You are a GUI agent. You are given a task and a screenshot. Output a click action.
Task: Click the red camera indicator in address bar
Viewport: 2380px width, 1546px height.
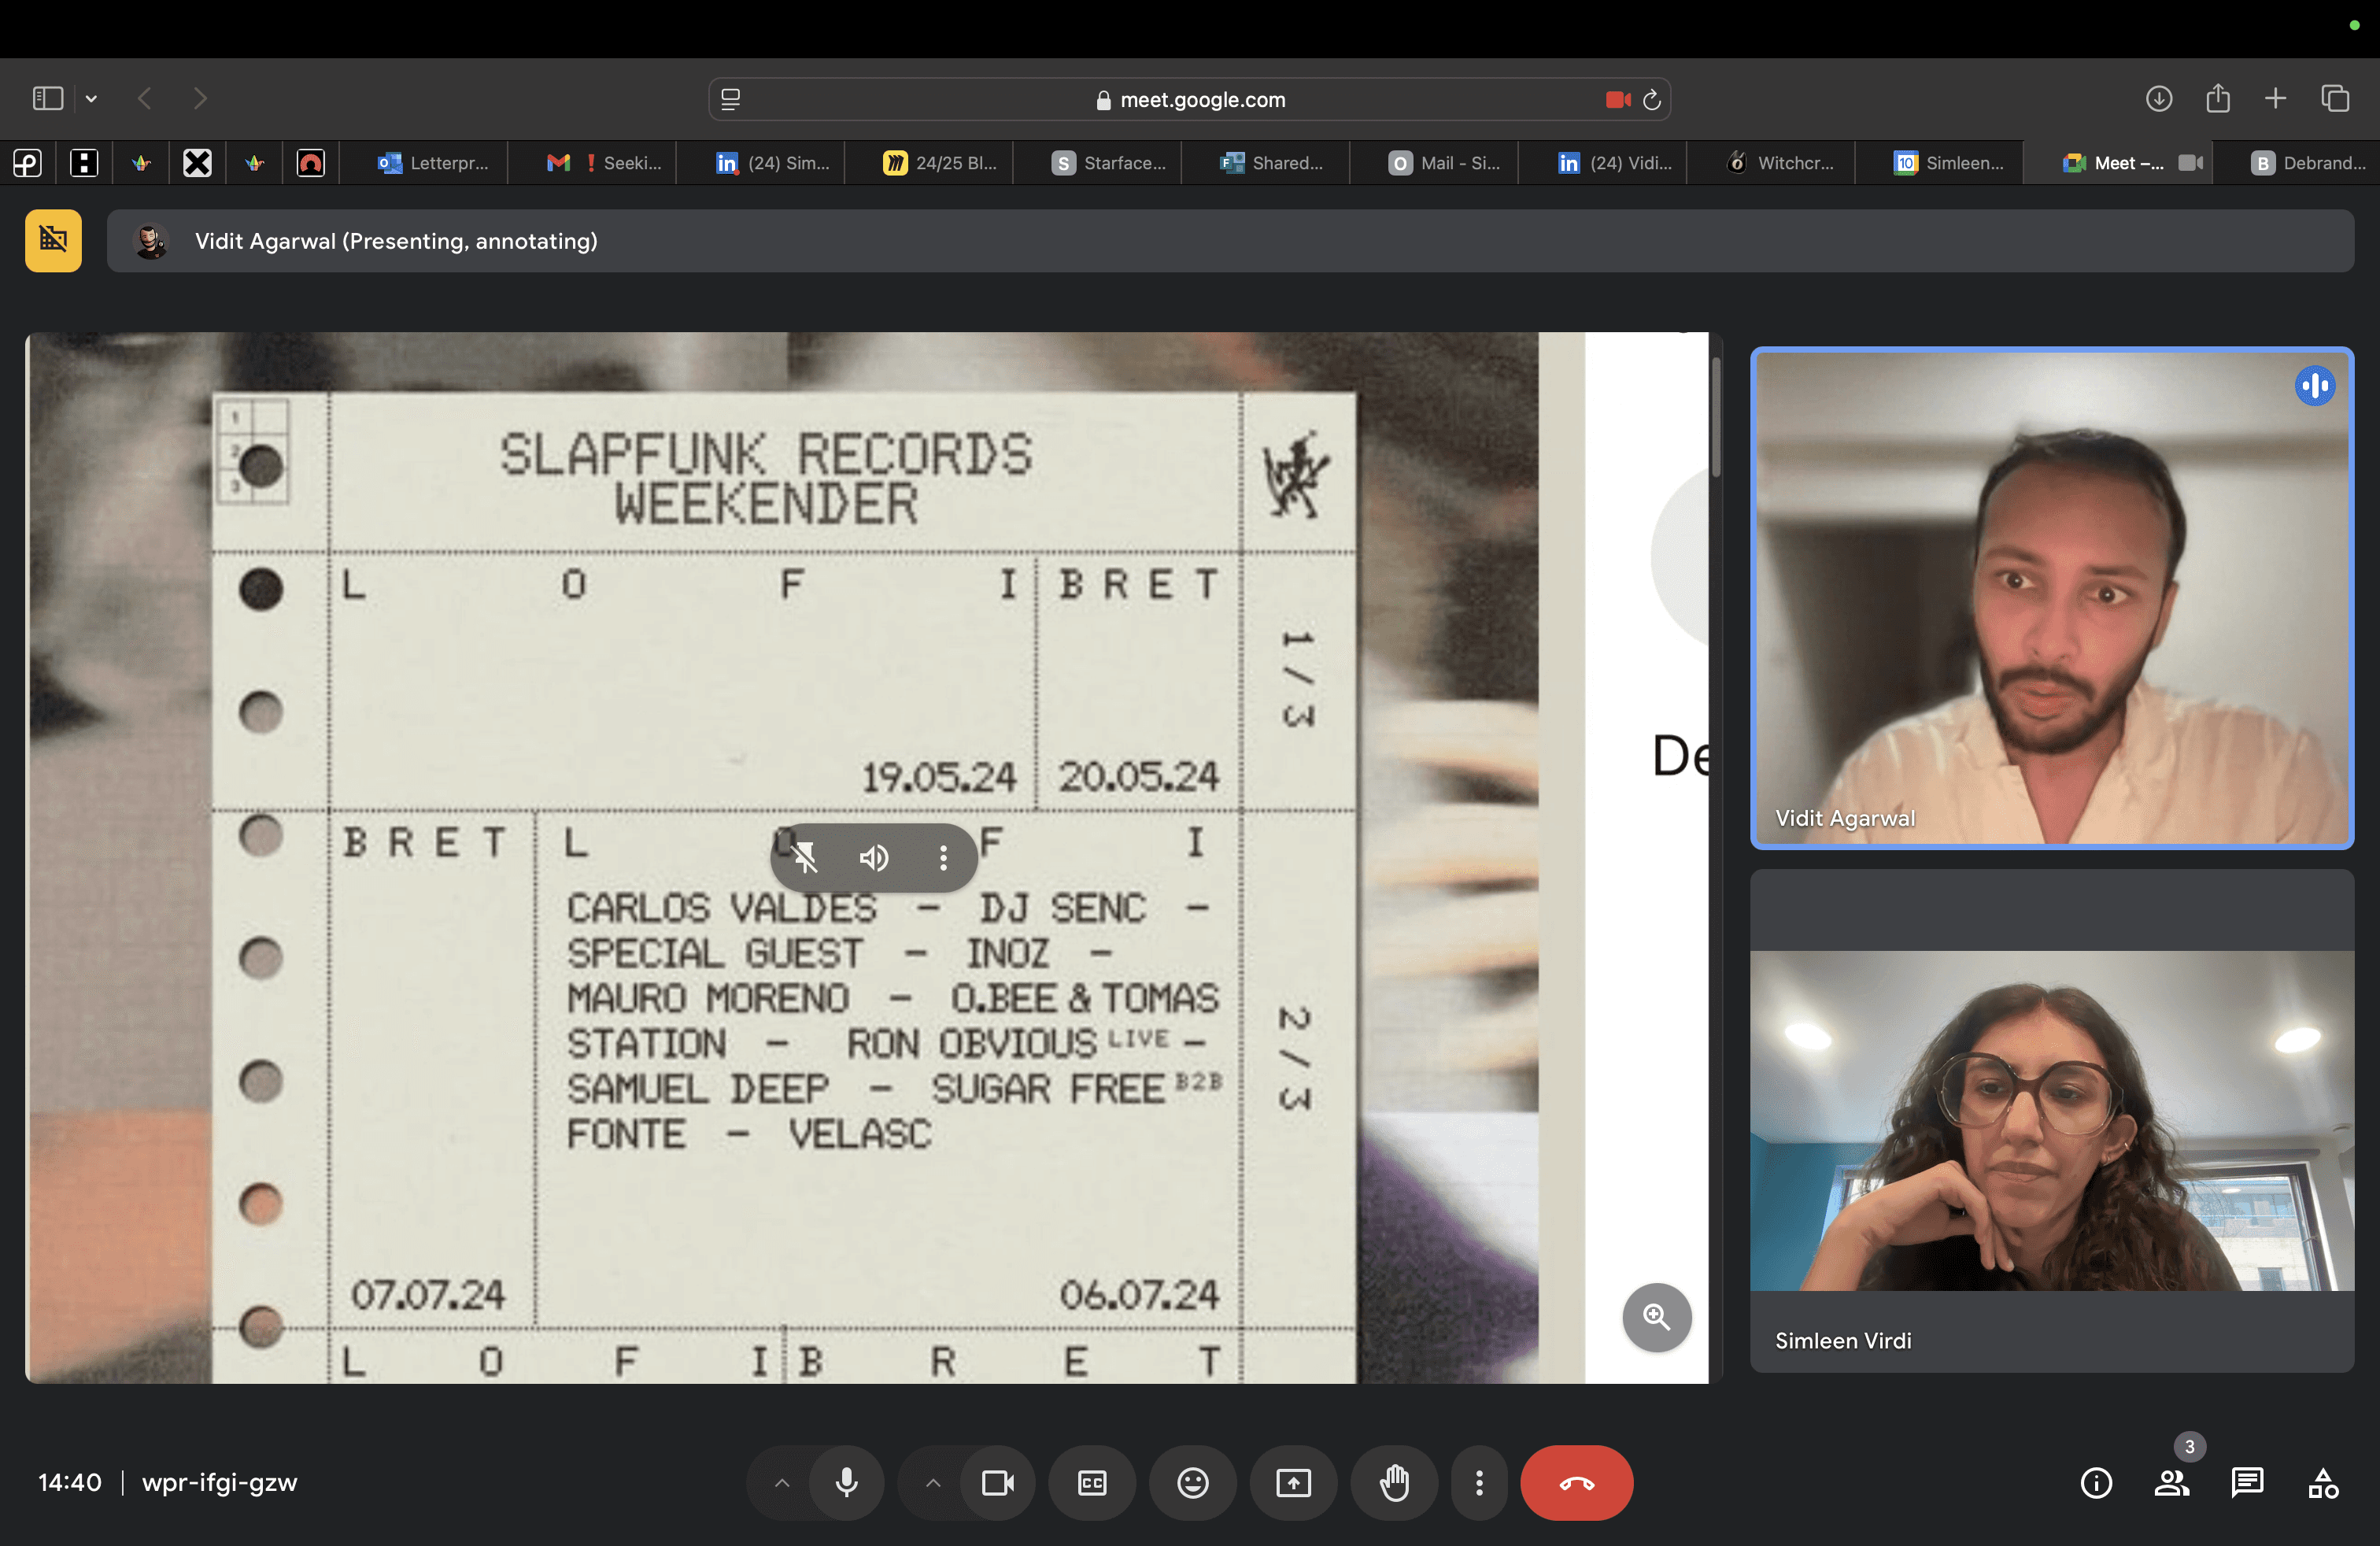(x=1617, y=99)
